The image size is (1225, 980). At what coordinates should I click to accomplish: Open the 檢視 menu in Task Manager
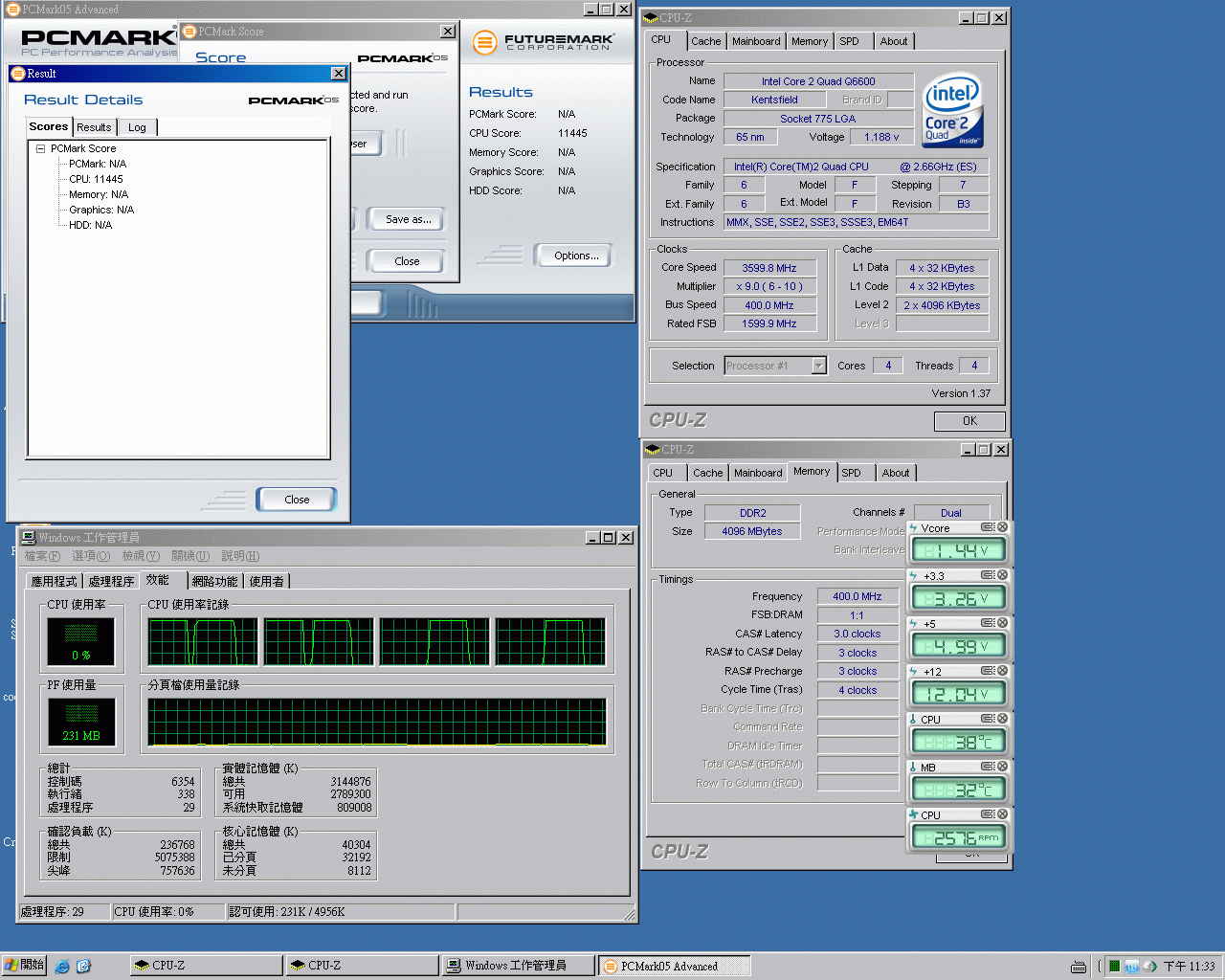(141, 556)
